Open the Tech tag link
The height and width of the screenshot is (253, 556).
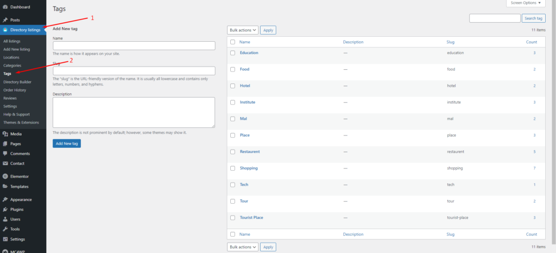click(244, 185)
